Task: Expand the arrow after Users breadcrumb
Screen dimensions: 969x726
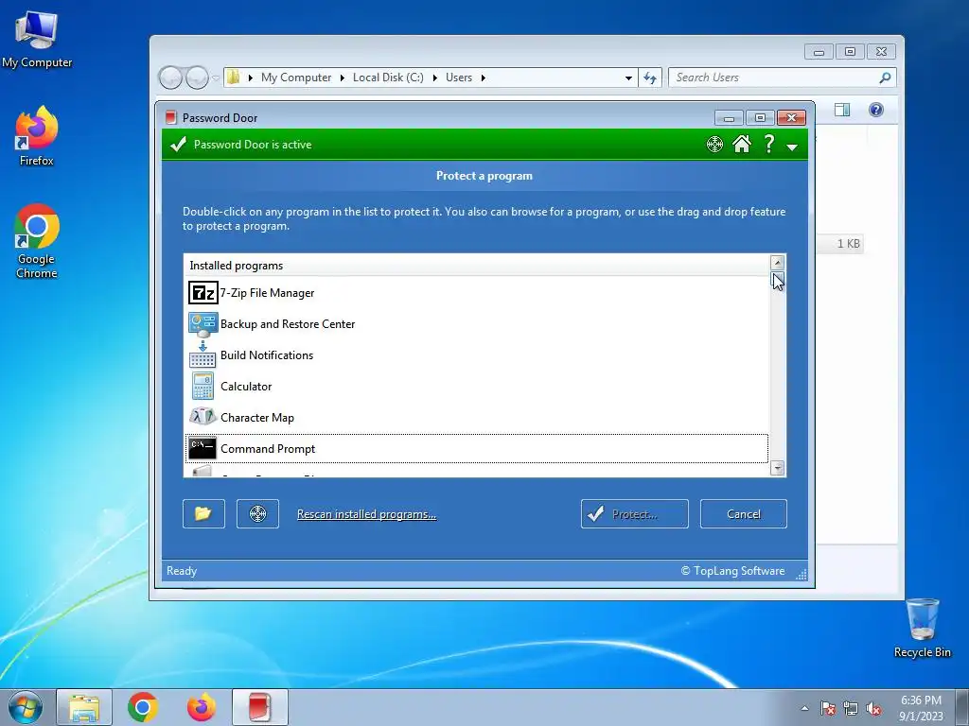Action: point(484,78)
